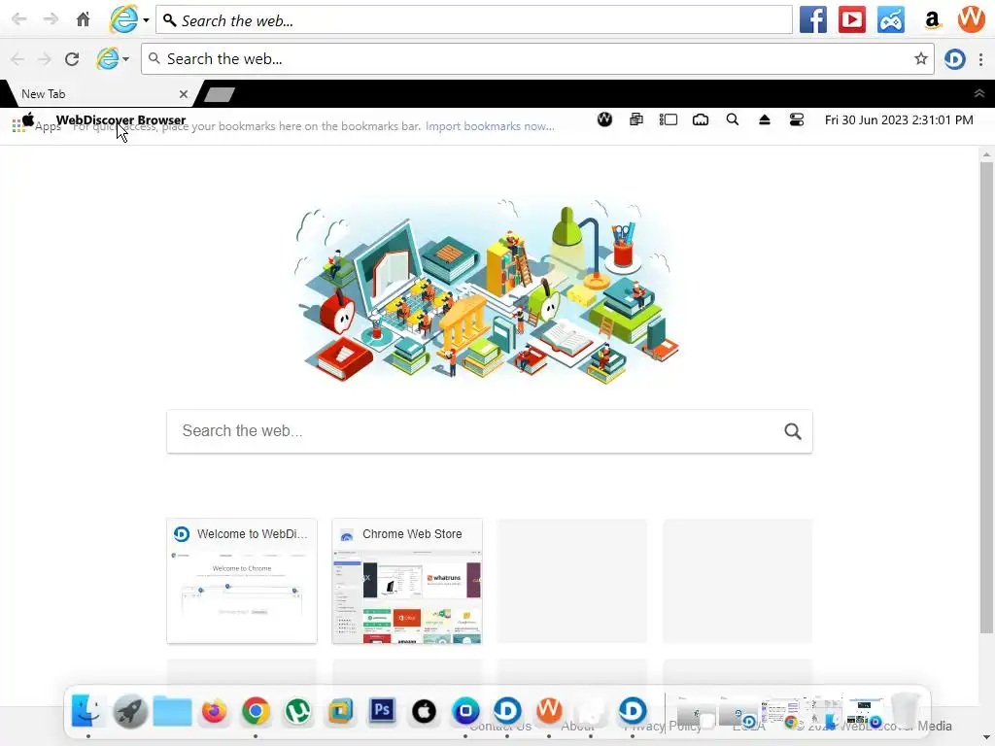
Task: Click the orange W app icon in dock
Action: [549, 710]
